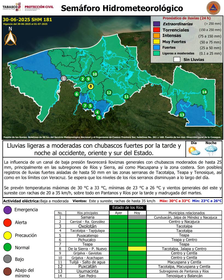
Task: Select map marker 14 for San Pedro
Action: [x=204, y=92]
